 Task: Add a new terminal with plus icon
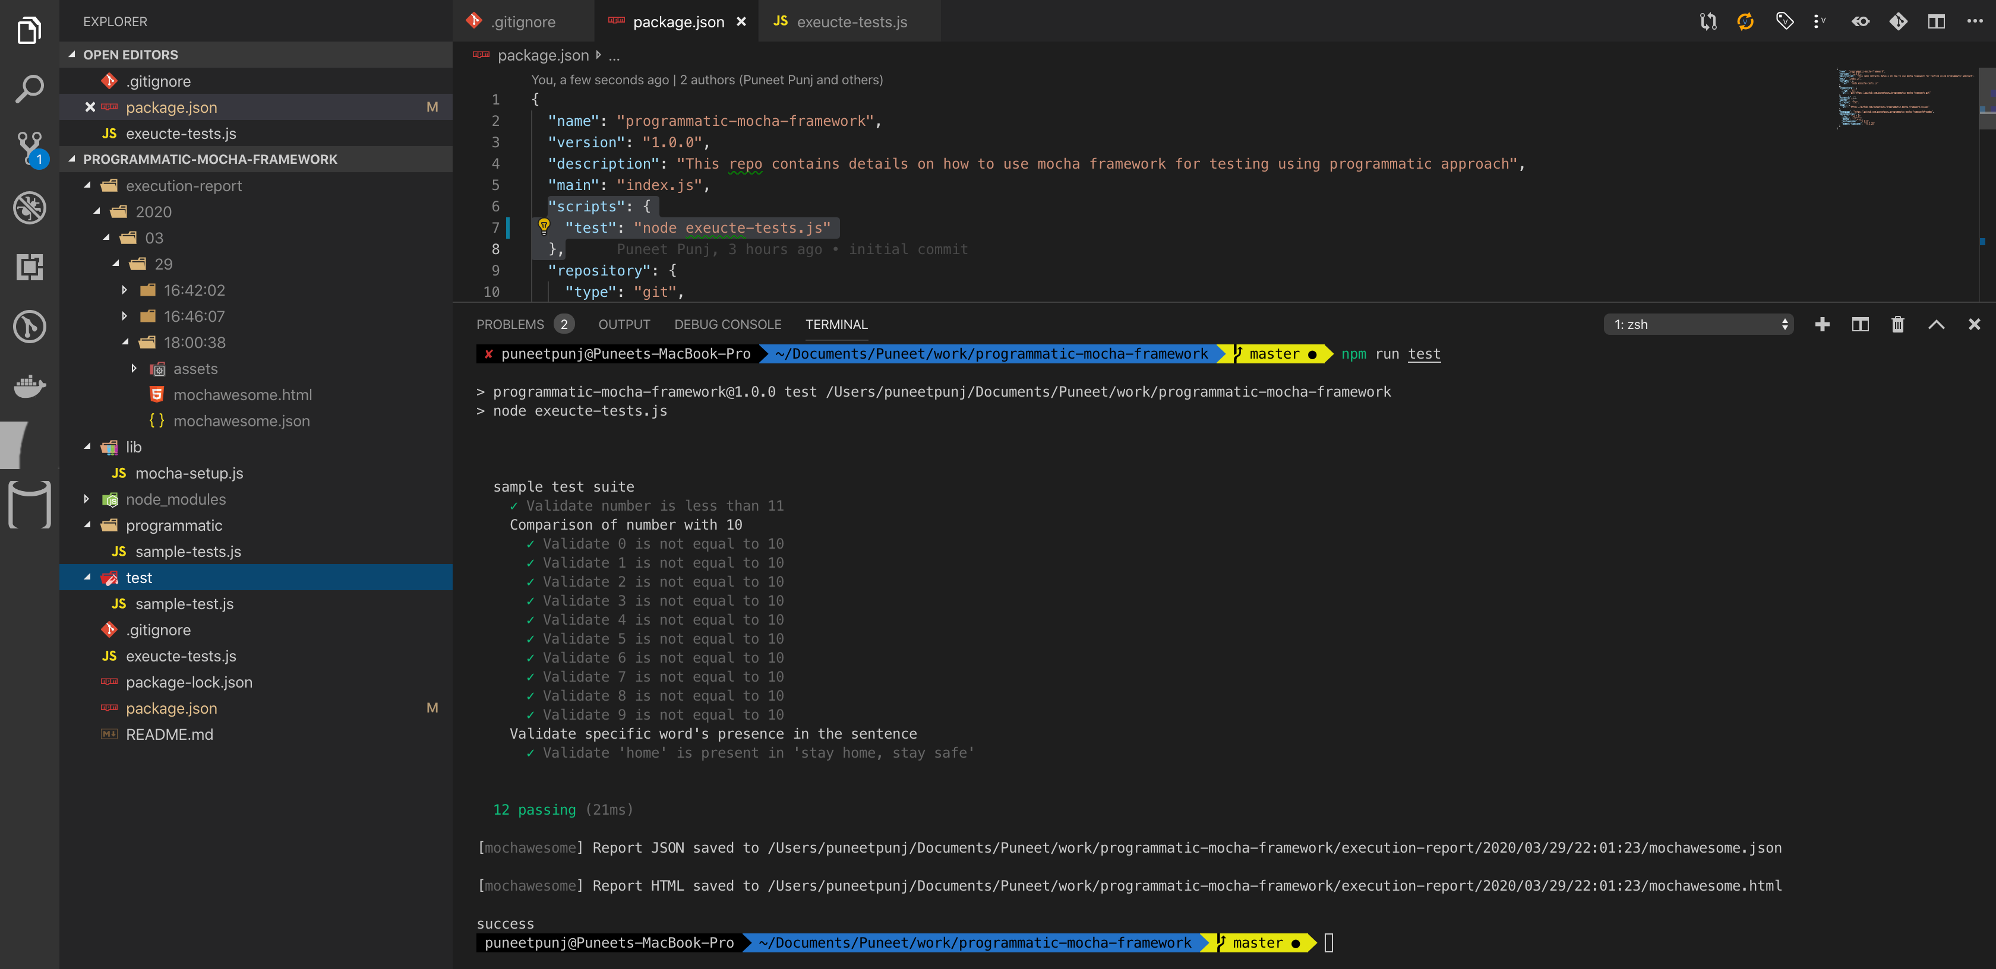coord(1823,325)
